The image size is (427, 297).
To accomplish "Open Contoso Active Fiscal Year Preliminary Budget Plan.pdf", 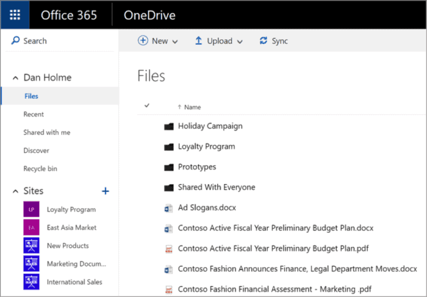I will 273,248.
